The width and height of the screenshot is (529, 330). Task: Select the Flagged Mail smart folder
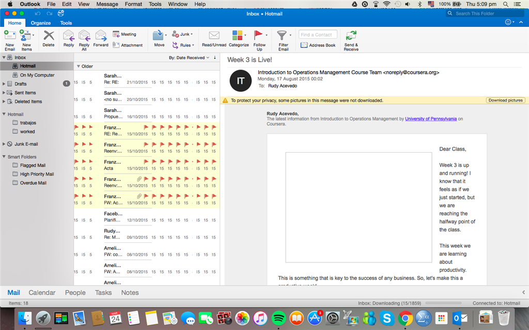33,166
